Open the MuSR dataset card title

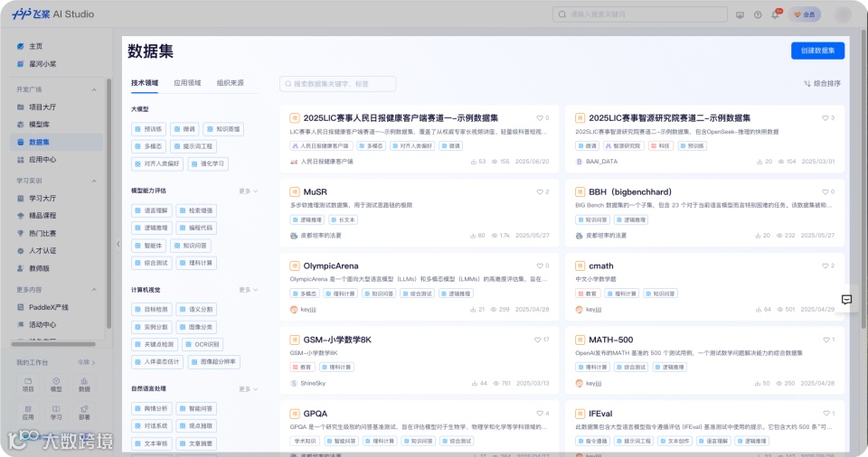[x=315, y=192]
